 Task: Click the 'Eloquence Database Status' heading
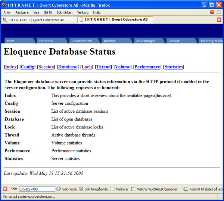[60, 52]
